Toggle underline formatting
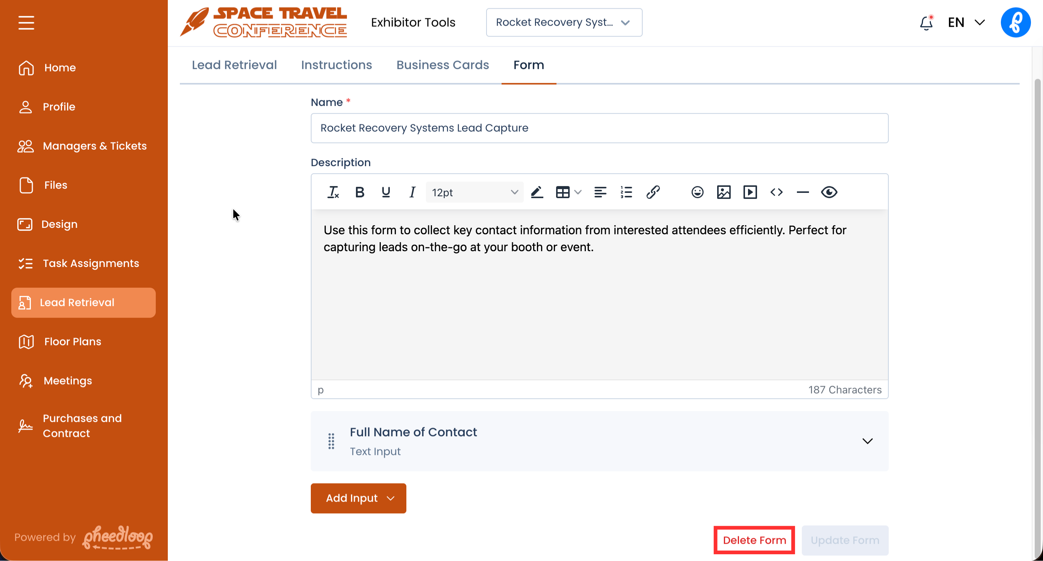This screenshot has height=561, width=1043. [385, 192]
